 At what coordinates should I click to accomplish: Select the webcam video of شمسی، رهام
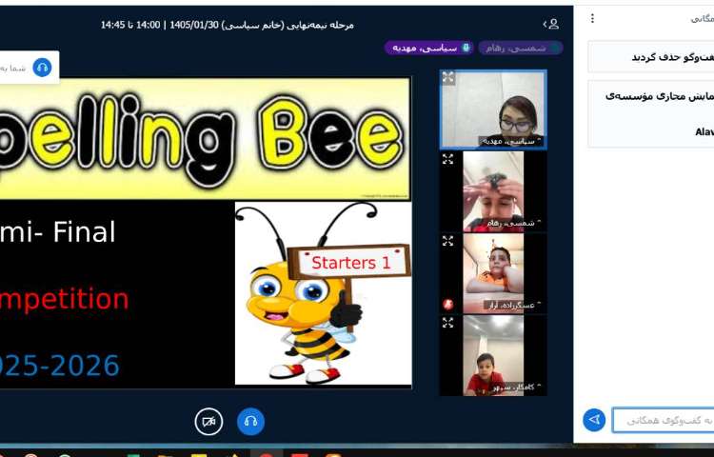pyautogui.click(x=493, y=191)
